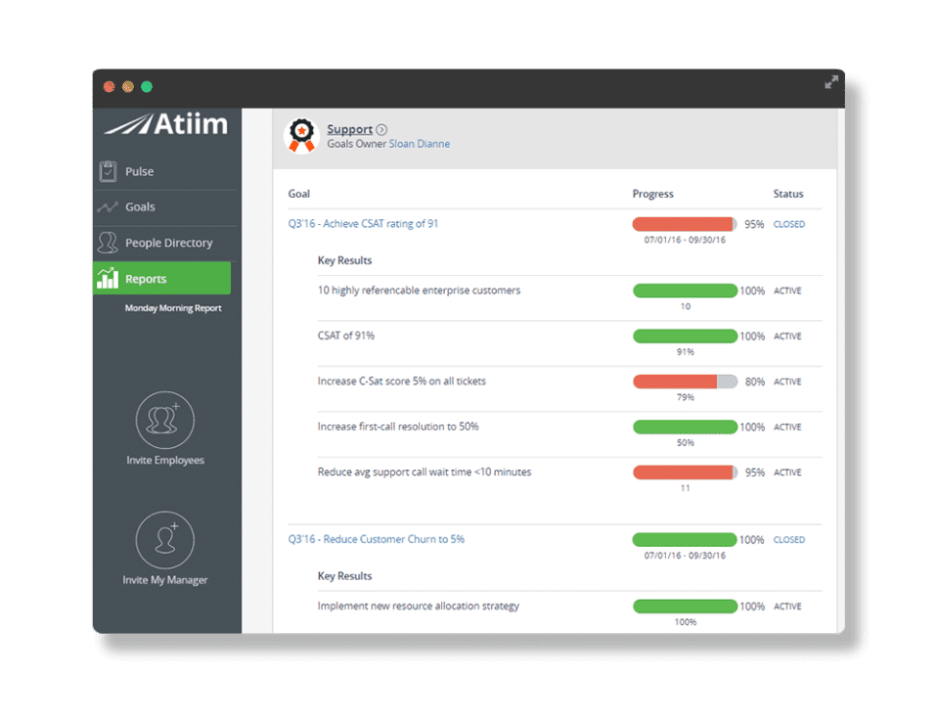Viewport: 939px width, 721px height.
Task: Select 'Increase first-call resolution to 50%' key result
Action: click(398, 427)
